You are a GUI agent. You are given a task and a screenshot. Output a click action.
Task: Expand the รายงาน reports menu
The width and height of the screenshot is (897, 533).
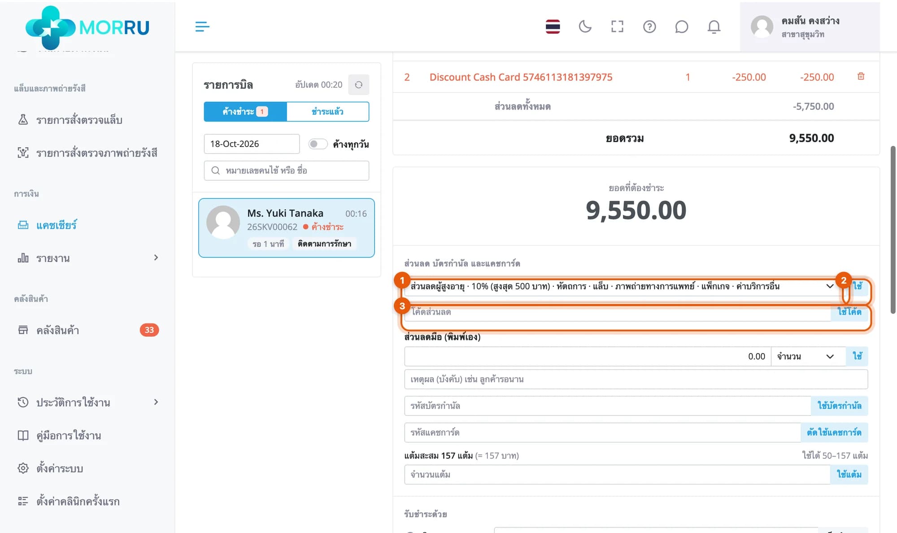pos(87,258)
